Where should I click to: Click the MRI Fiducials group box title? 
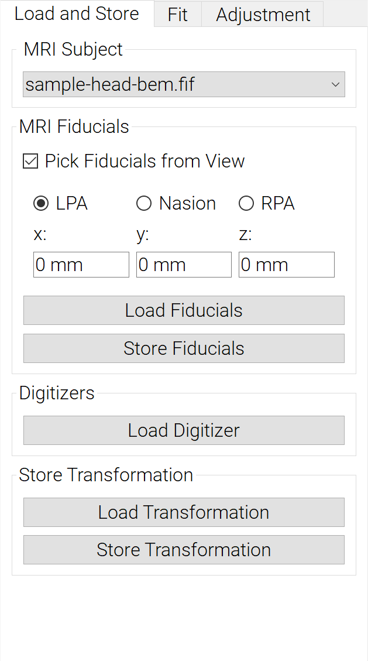point(74,126)
